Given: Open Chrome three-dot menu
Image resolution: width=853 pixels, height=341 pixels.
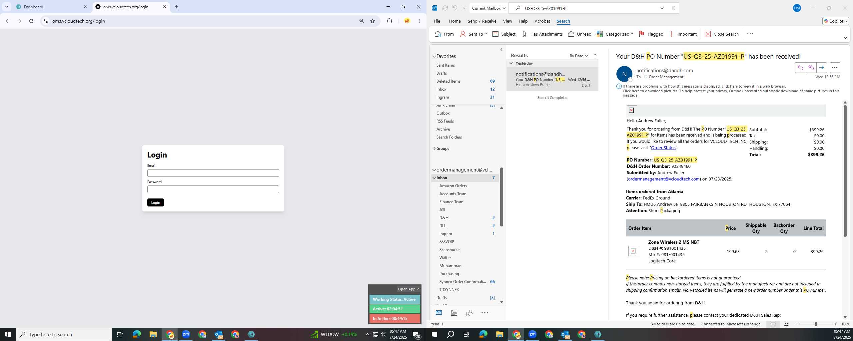Looking at the screenshot, I should click(x=419, y=21).
